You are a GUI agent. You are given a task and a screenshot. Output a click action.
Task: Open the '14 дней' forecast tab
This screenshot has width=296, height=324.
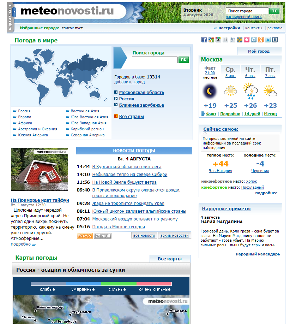[x=252, y=114]
